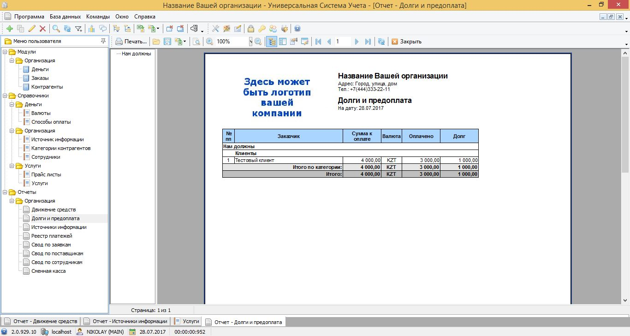Image resolution: width=630 pixels, height=336 pixels.
Task: Collapse the Услуги folder node
Action: 12,166
